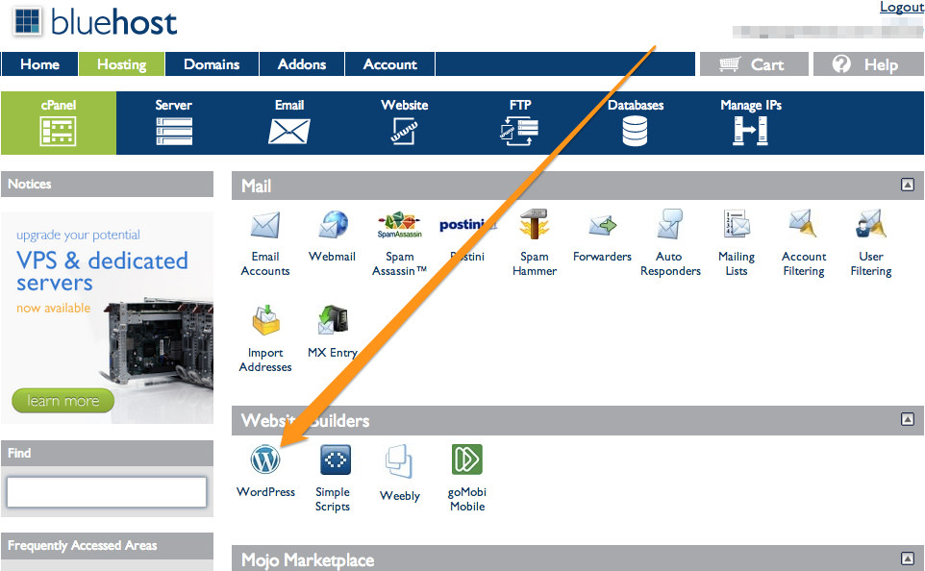Open the Databases toolbar section
Image resolution: width=925 pixels, height=571 pixels.
tap(636, 123)
